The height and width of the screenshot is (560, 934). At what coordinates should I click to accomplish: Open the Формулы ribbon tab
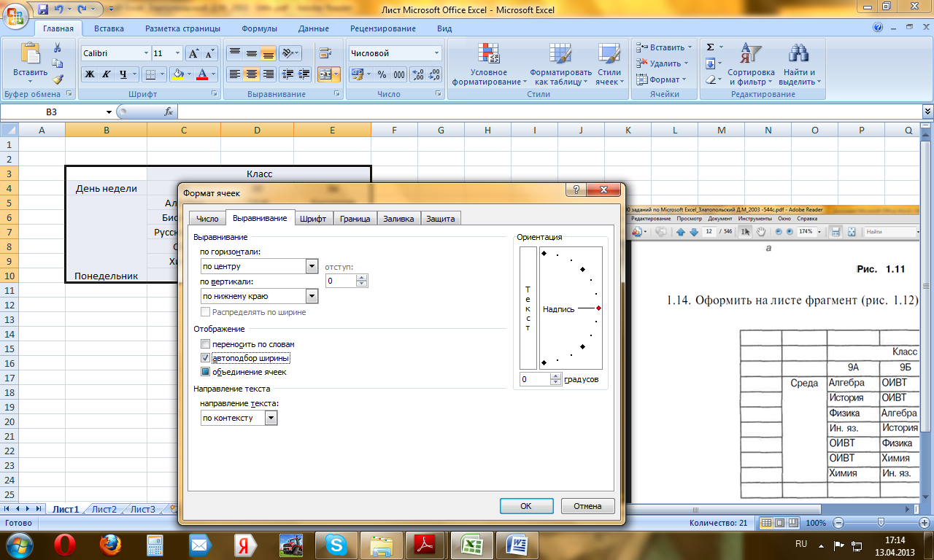click(259, 28)
